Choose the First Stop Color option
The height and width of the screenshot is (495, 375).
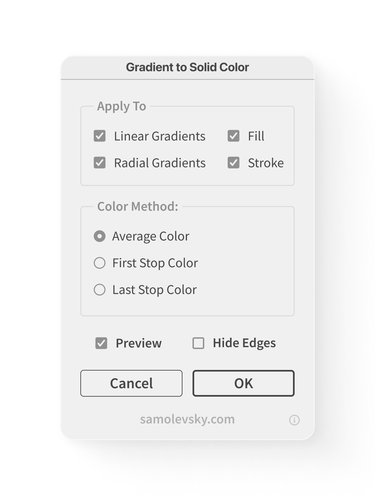(x=99, y=263)
